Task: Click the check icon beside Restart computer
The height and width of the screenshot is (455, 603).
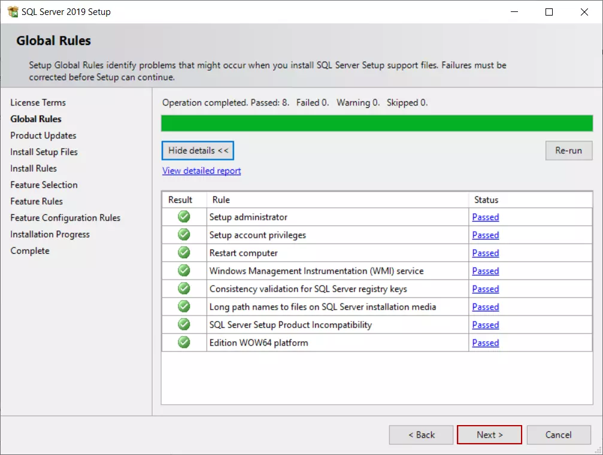Action: pyautogui.click(x=184, y=253)
